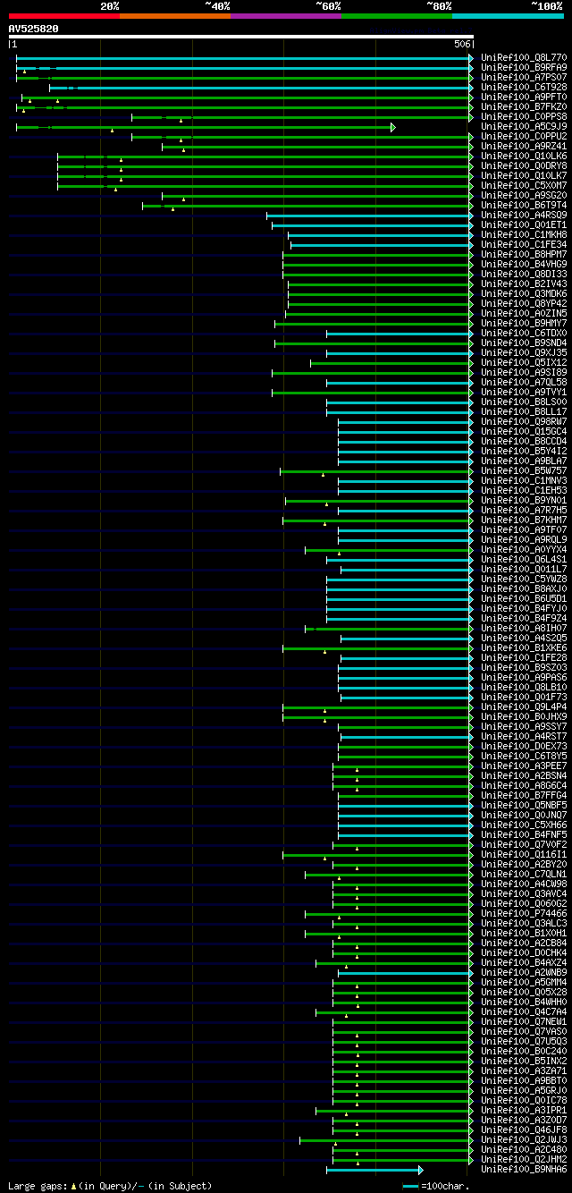Screen dimensions: 572x1193
Task: Select the UniRef100_B9SND4 label
Action: coord(524,343)
